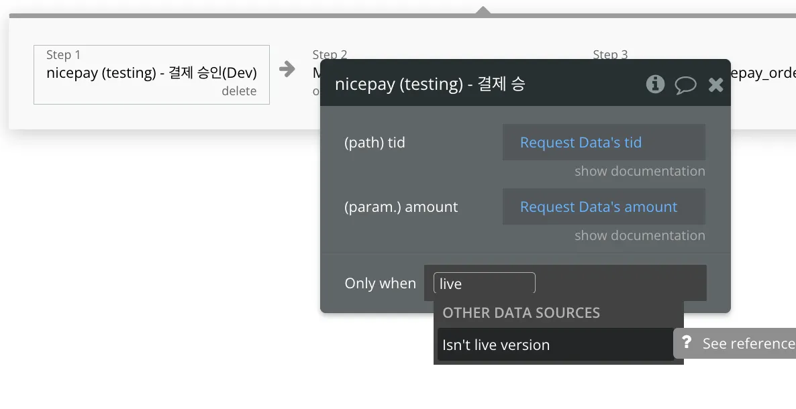Click the OTHER DATA SOURCES heading

coord(521,312)
